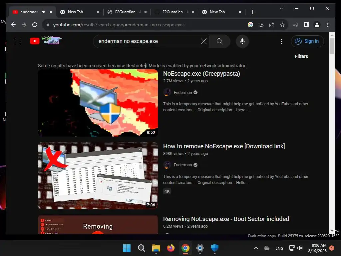Clear the search query with the X icon

203,41
